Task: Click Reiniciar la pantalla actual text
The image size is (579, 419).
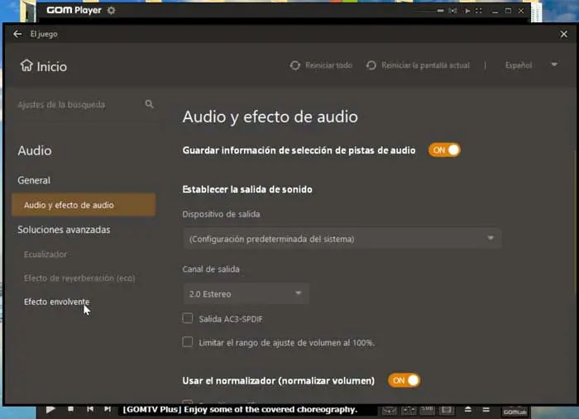Action: pos(425,65)
